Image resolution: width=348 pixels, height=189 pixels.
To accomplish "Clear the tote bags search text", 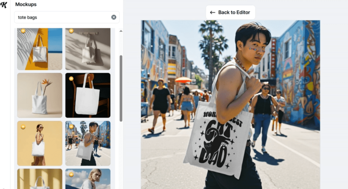I will tap(114, 17).
